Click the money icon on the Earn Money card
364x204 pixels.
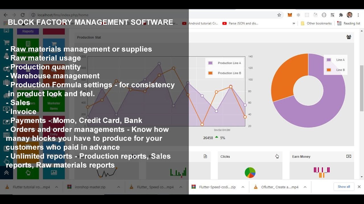[x=349, y=156]
